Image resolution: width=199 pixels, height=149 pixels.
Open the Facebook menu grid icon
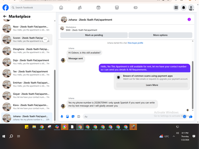pyautogui.click(x=176, y=8)
